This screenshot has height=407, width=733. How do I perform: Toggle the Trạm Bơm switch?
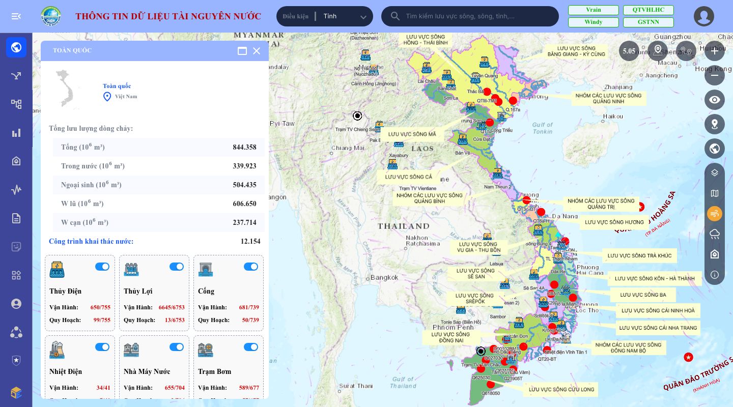pyautogui.click(x=251, y=347)
